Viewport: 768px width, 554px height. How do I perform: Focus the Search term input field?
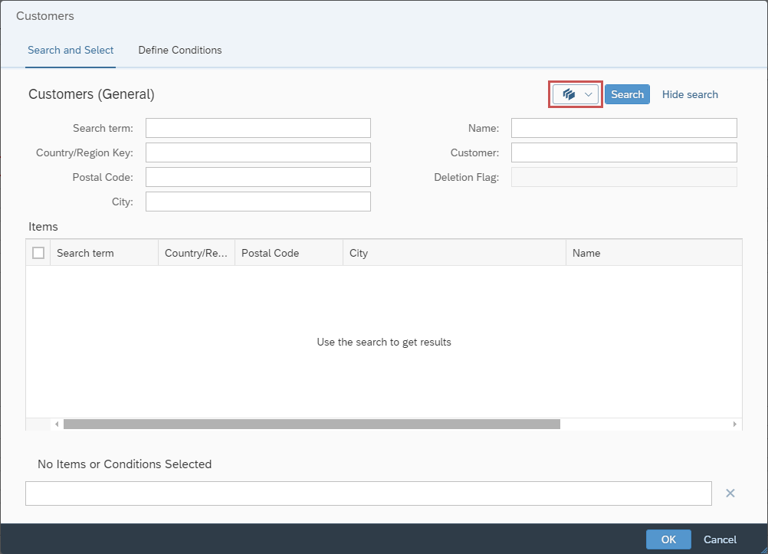tap(258, 128)
